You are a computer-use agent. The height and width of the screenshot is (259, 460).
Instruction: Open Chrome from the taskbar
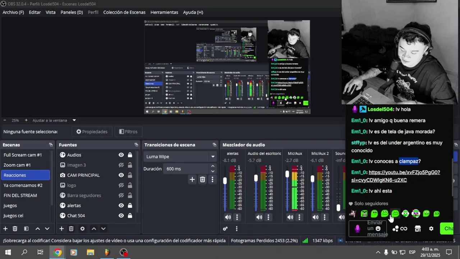pos(57,253)
